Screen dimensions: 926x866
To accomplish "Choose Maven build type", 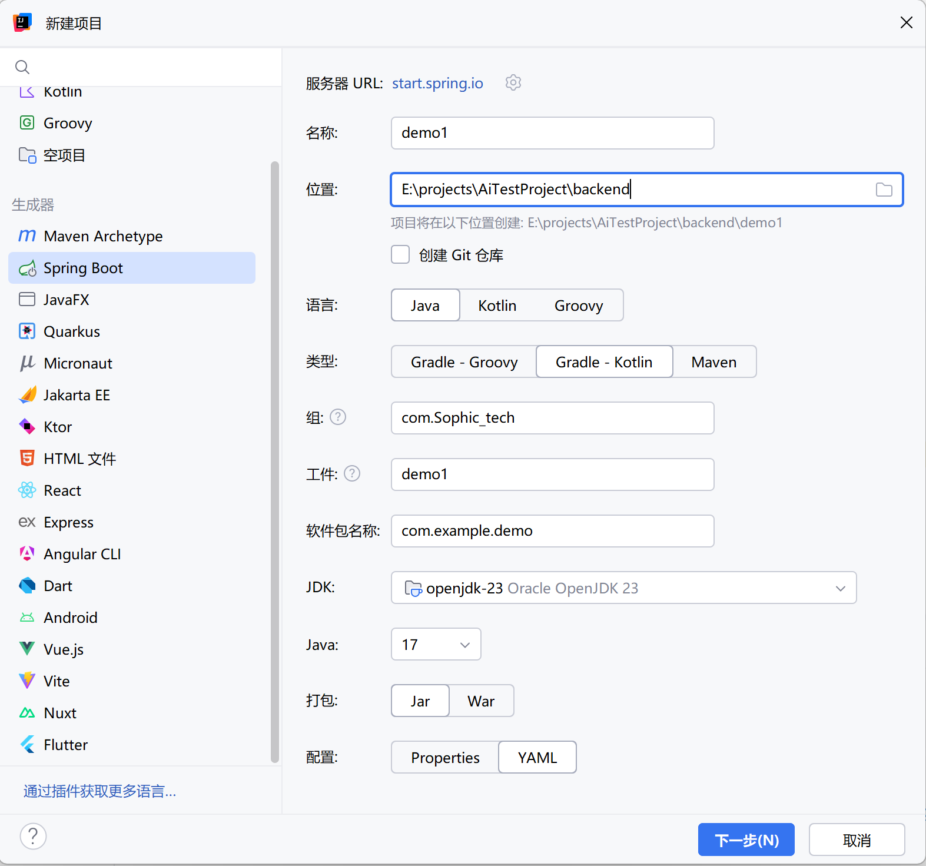I will (714, 361).
